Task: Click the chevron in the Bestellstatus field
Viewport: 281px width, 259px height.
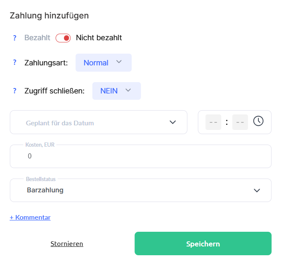Action: [257, 191]
